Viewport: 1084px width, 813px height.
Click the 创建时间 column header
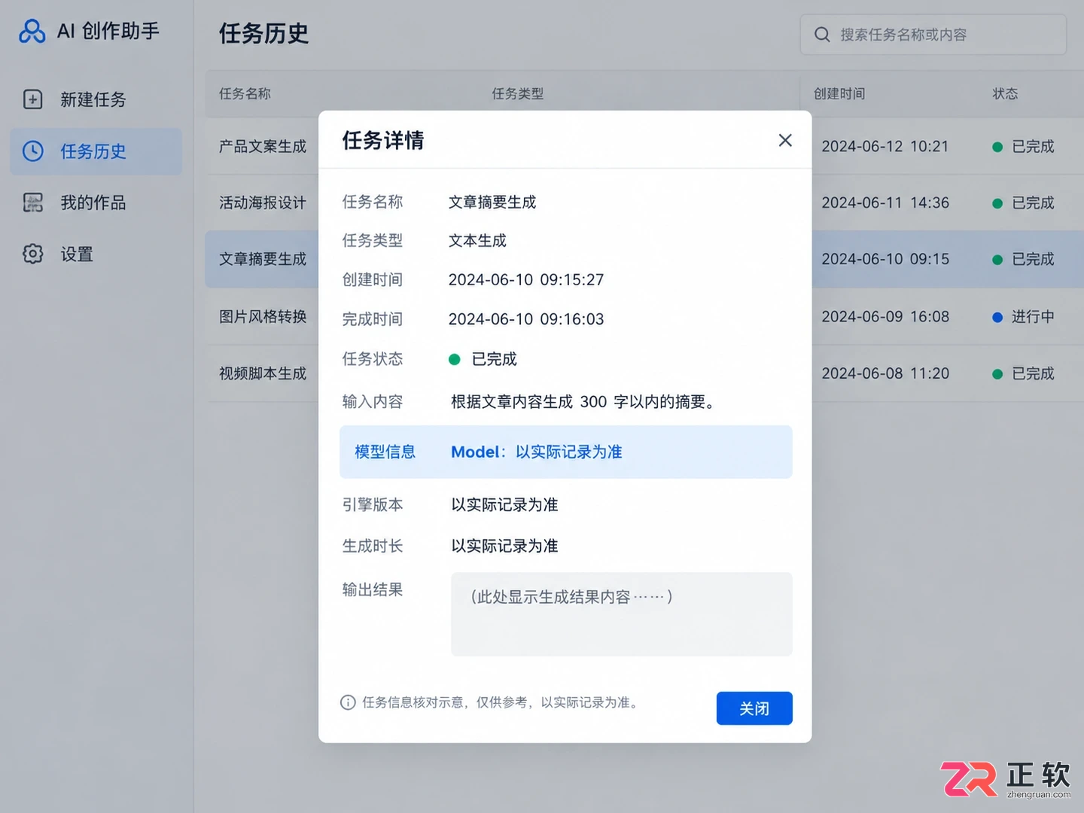pyautogui.click(x=839, y=93)
